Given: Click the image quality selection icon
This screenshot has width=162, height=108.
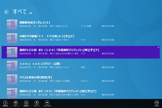Looking at the screenshot, I should pos(26,102).
